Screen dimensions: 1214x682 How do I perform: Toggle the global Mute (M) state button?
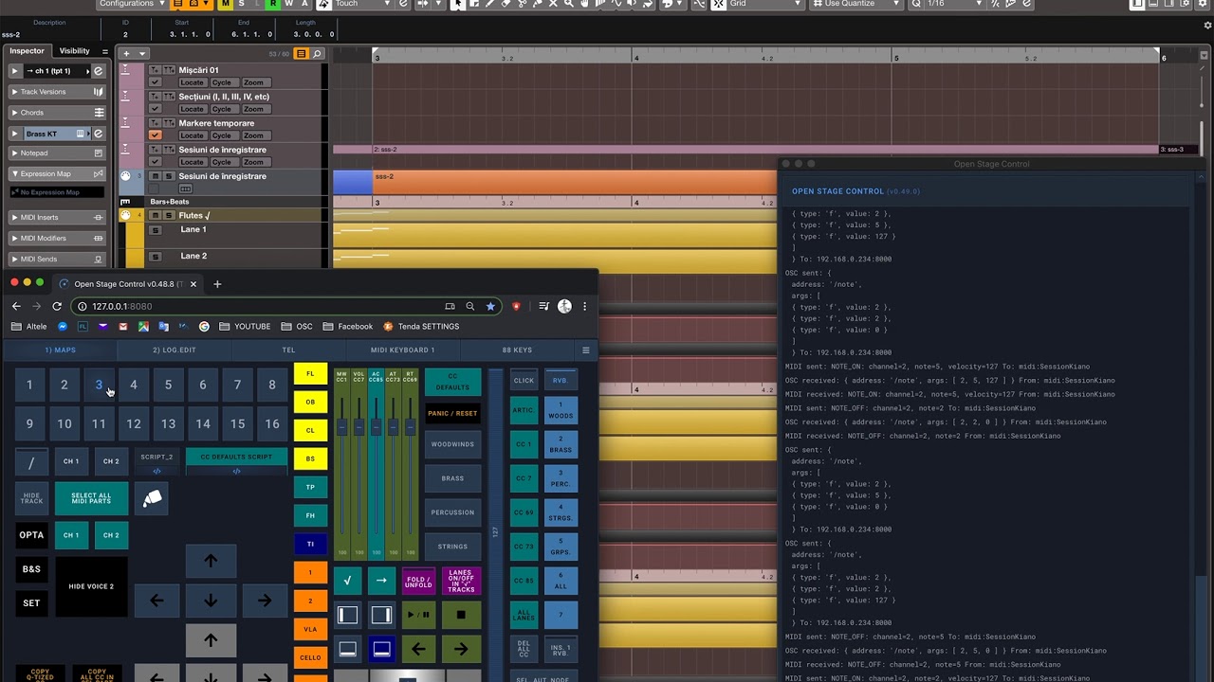[x=226, y=4]
